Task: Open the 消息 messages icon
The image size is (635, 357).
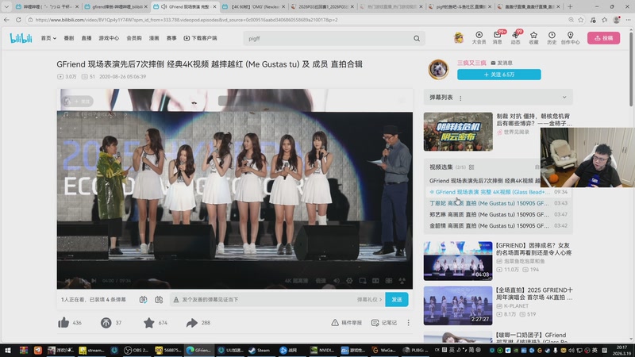Action: tap(498, 37)
